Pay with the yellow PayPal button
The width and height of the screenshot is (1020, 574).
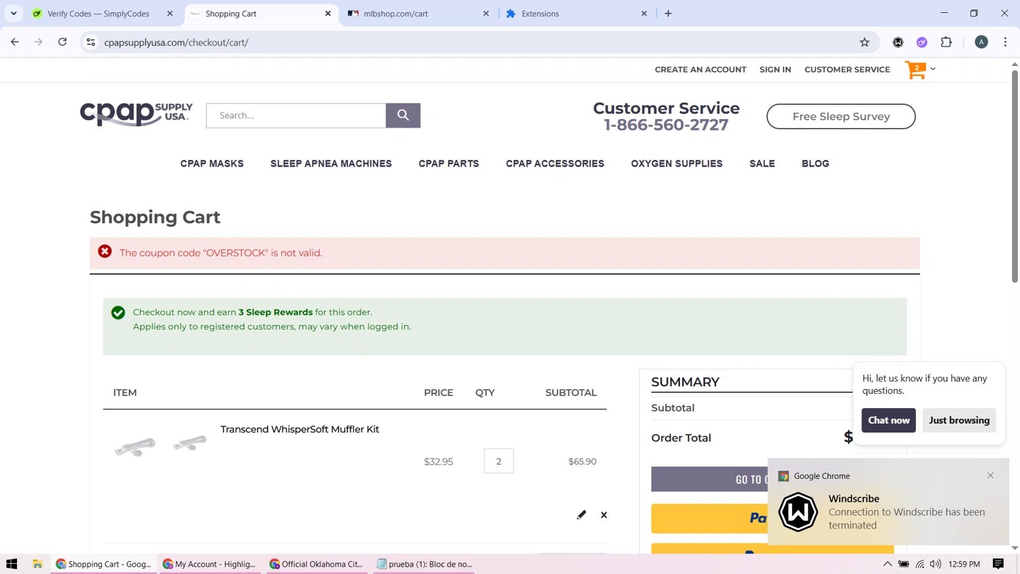(x=709, y=518)
